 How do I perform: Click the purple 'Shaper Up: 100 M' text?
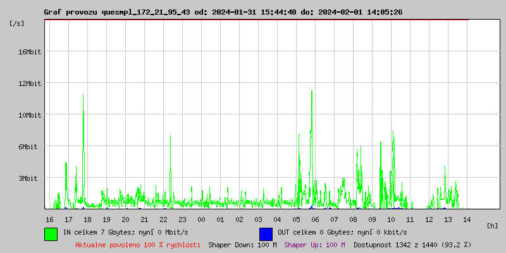314,244
